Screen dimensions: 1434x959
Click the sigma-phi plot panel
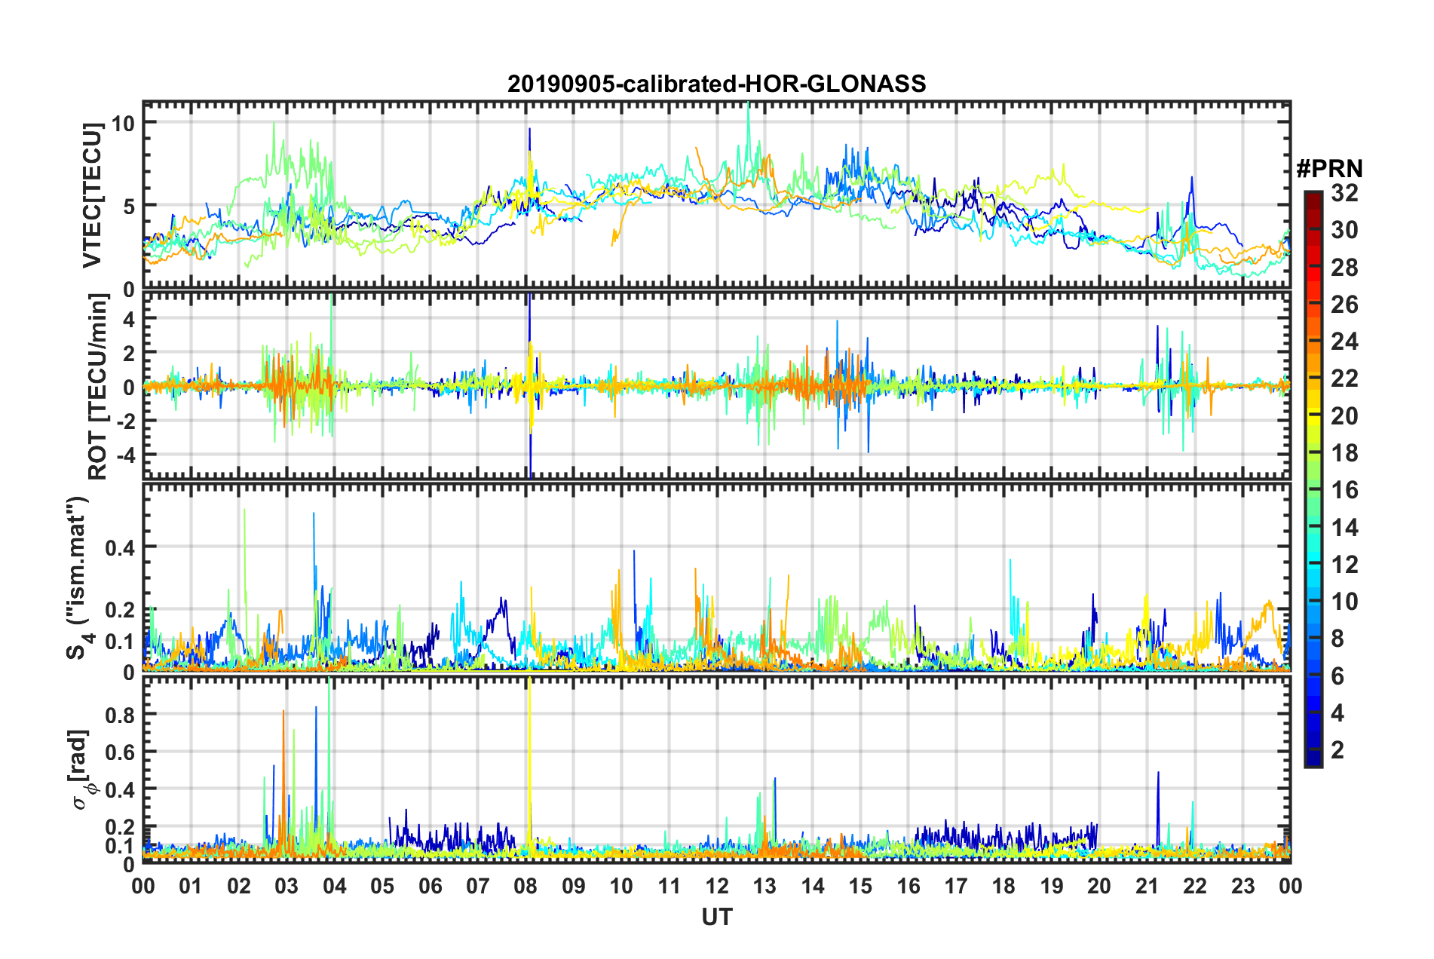716,770
